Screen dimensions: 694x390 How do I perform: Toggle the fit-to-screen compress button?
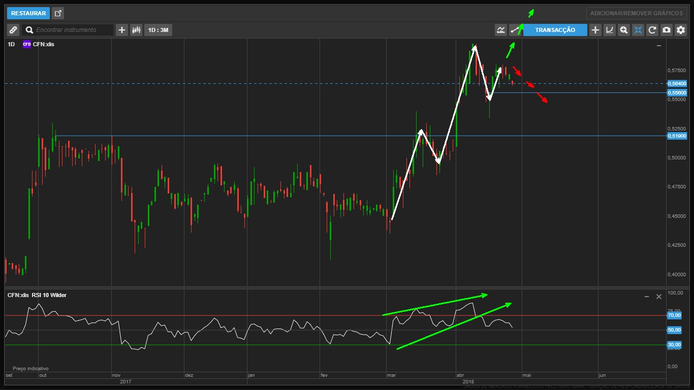click(x=638, y=30)
